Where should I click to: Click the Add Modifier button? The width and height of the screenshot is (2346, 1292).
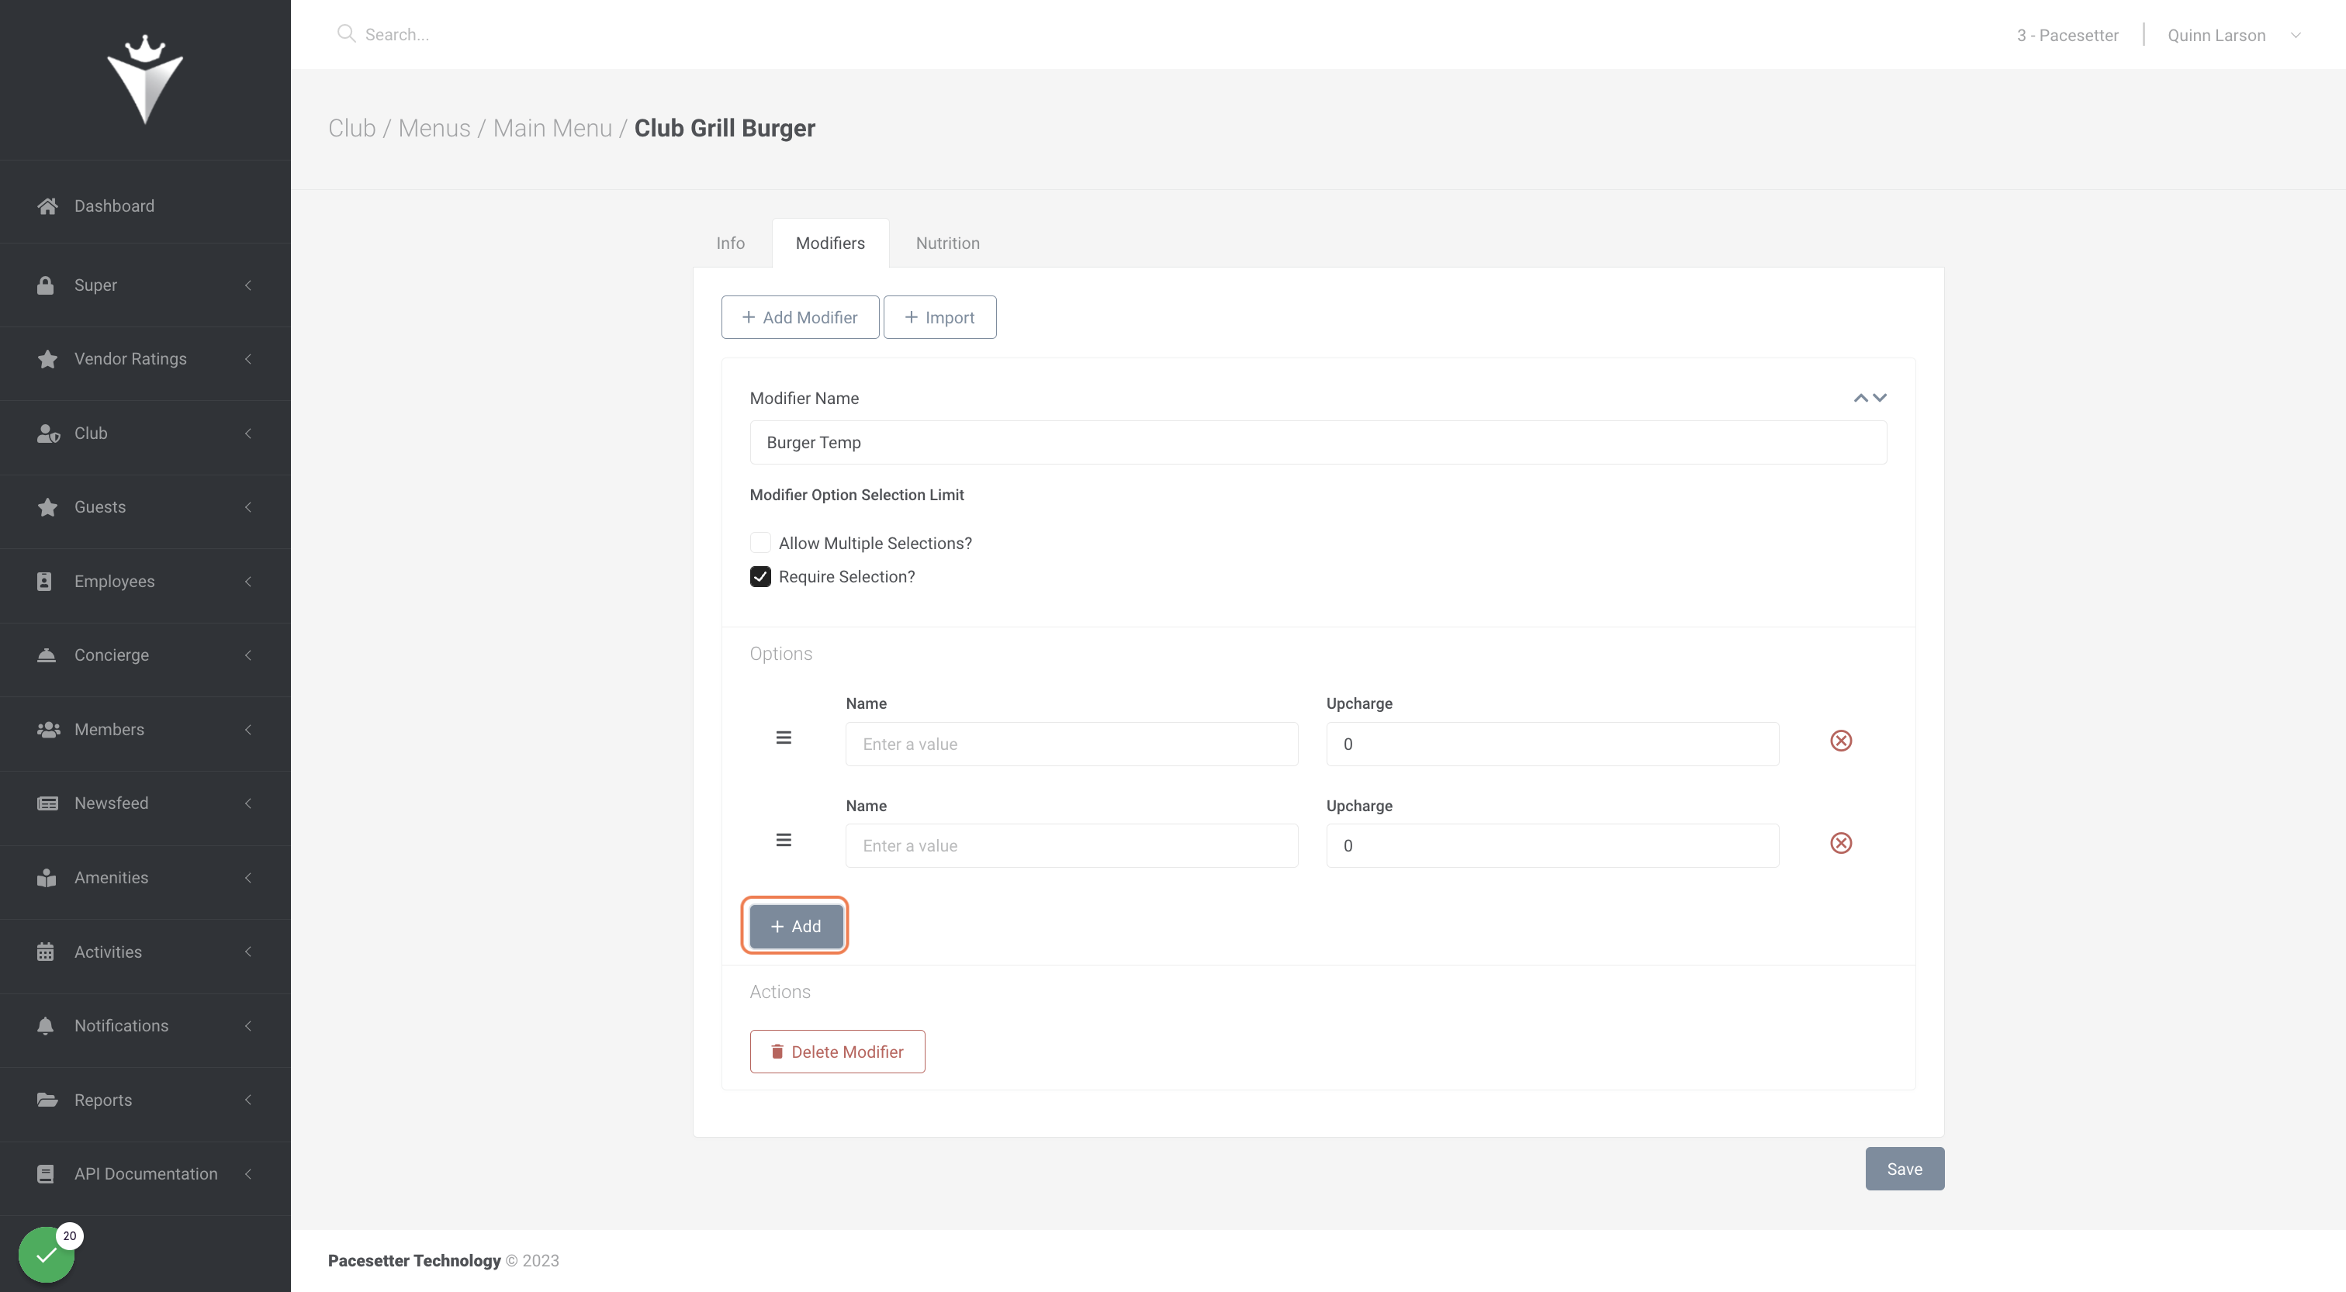[x=801, y=317]
